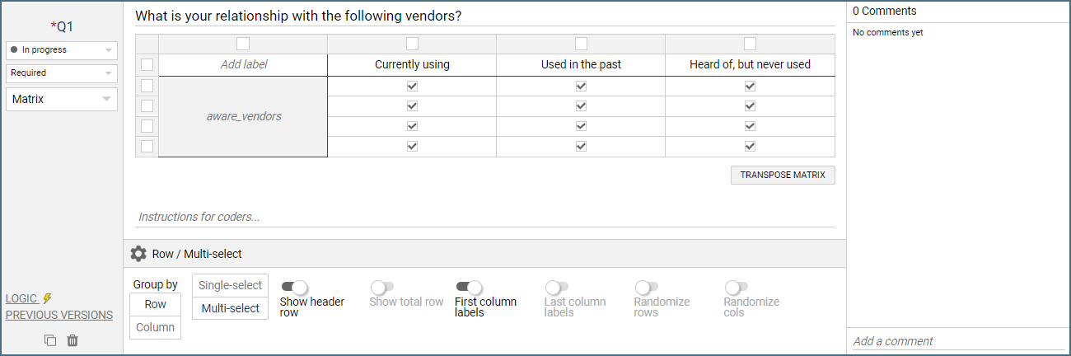Toggle the Show header row switch
Viewport: 1071px width, 356px height.
[294, 287]
